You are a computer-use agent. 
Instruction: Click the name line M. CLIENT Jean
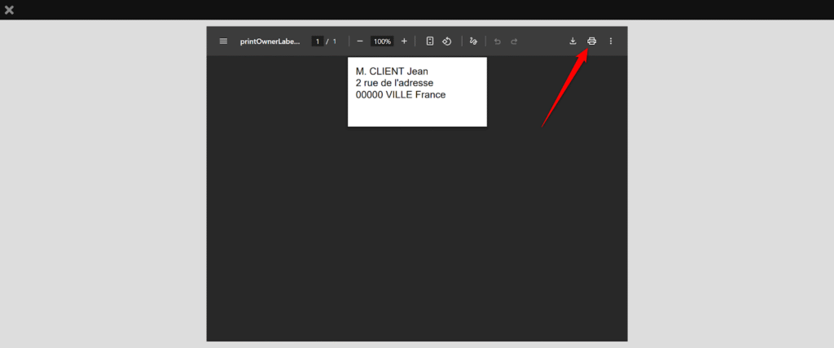click(392, 72)
